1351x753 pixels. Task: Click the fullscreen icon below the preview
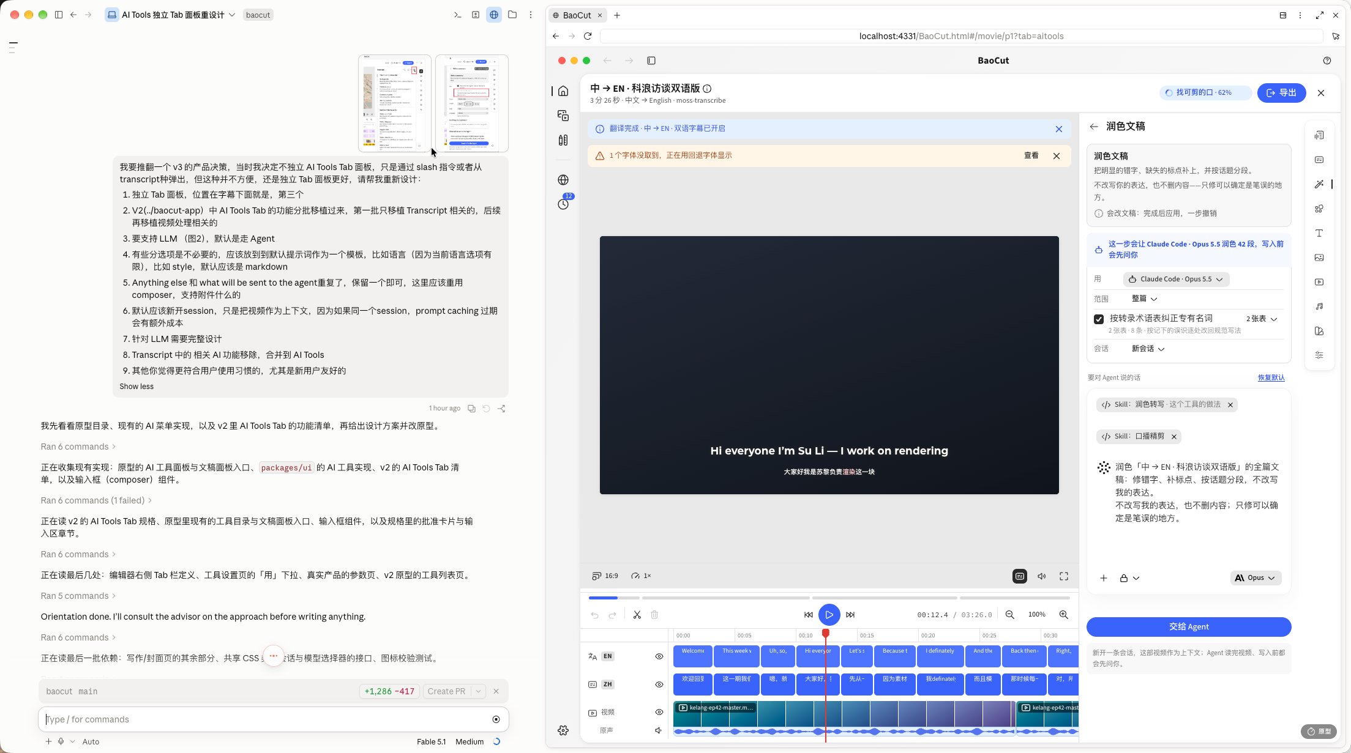(x=1064, y=576)
